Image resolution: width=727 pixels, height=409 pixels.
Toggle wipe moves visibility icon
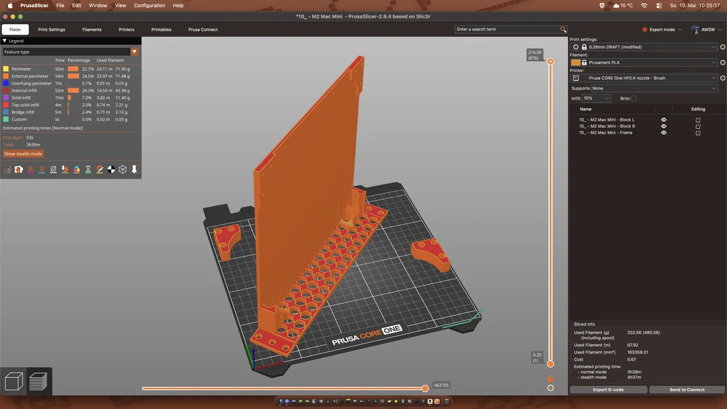[18, 169]
